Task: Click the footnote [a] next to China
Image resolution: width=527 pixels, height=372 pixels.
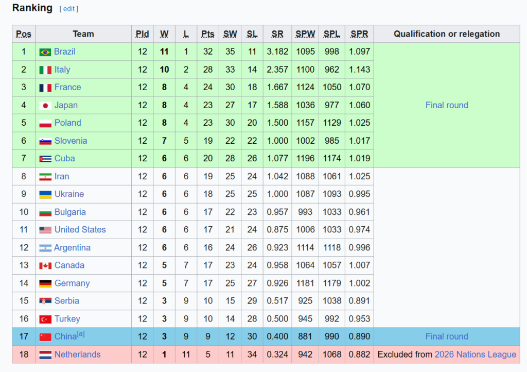Action: (x=81, y=334)
